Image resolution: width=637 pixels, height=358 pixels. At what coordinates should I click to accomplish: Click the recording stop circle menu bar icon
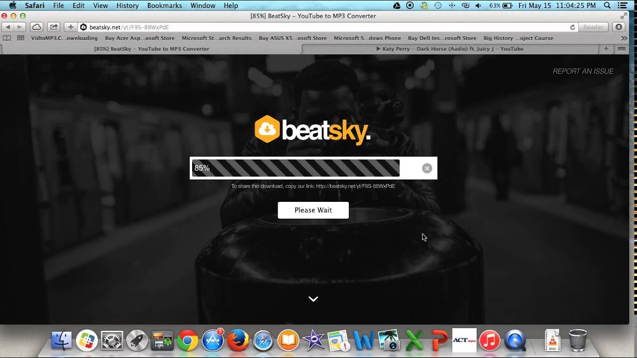tap(410, 5)
